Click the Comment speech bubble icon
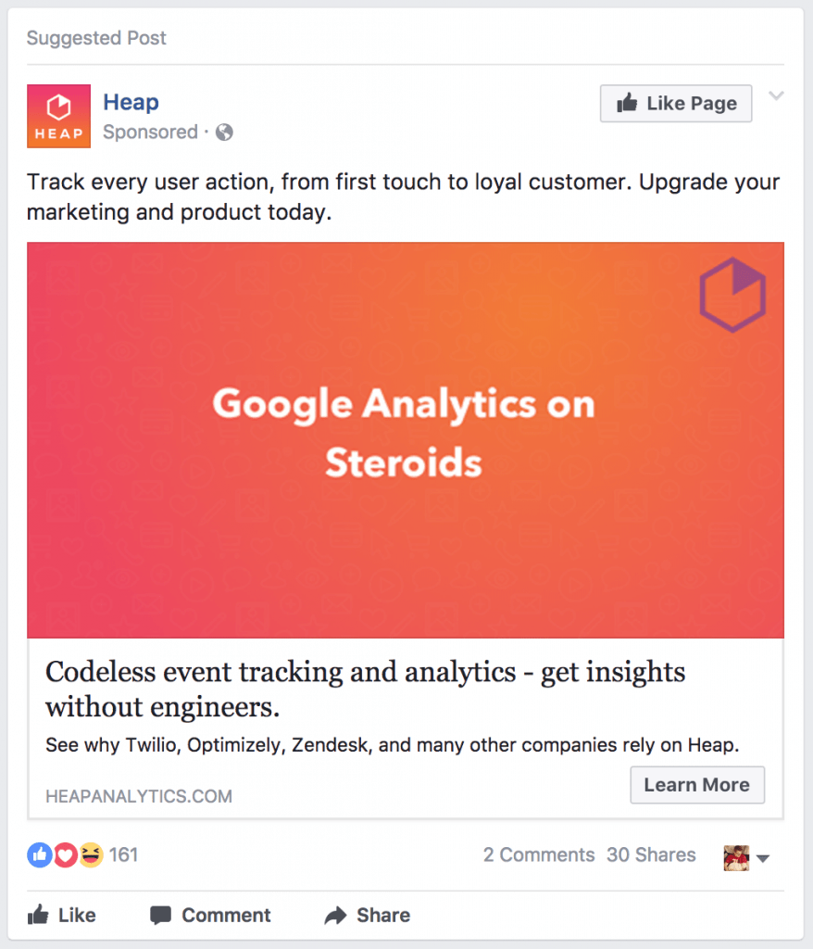The image size is (813, 949). point(160,916)
